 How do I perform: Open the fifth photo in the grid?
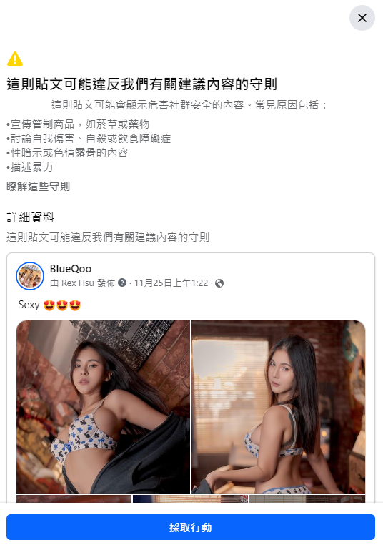click(307, 499)
